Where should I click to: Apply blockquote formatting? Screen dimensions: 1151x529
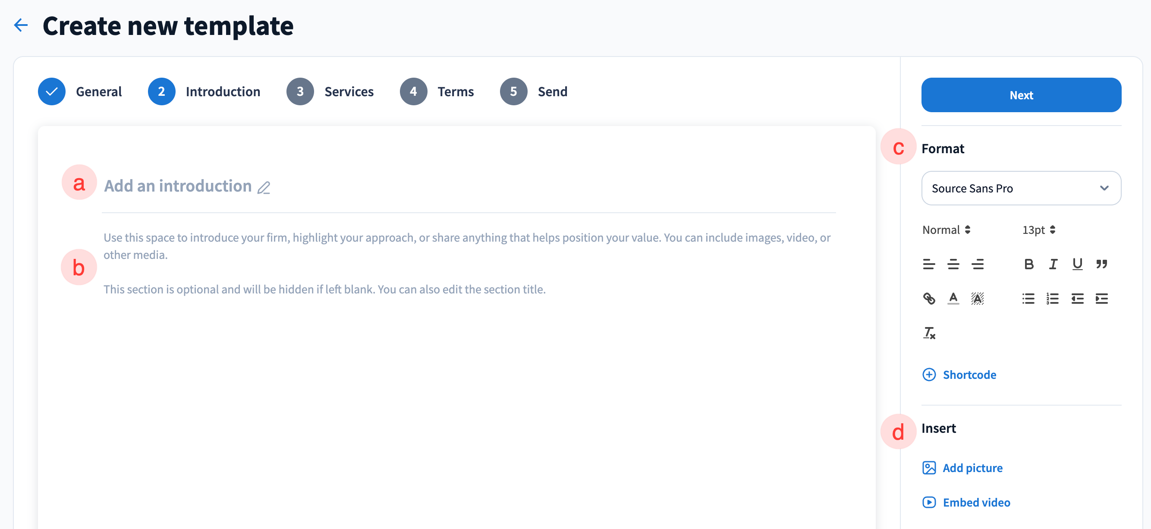(x=1101, y=264)
